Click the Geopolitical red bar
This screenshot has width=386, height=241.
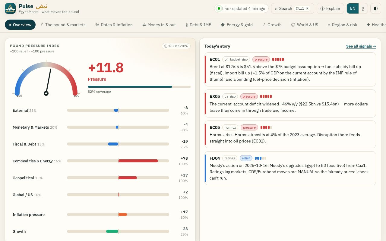[x=128, y=178]
